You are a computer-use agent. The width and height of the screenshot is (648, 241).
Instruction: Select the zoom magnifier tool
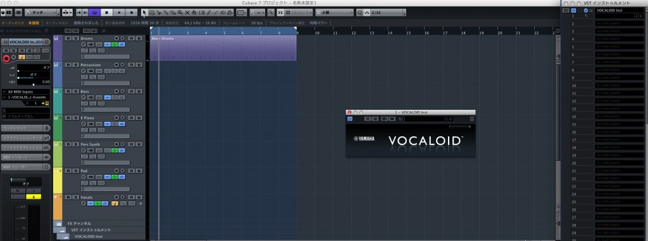(180, 13)
